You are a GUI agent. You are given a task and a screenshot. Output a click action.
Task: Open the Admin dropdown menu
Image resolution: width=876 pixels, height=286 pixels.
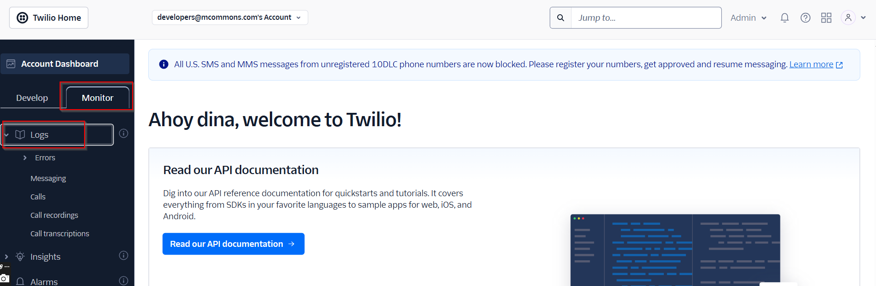748,18
